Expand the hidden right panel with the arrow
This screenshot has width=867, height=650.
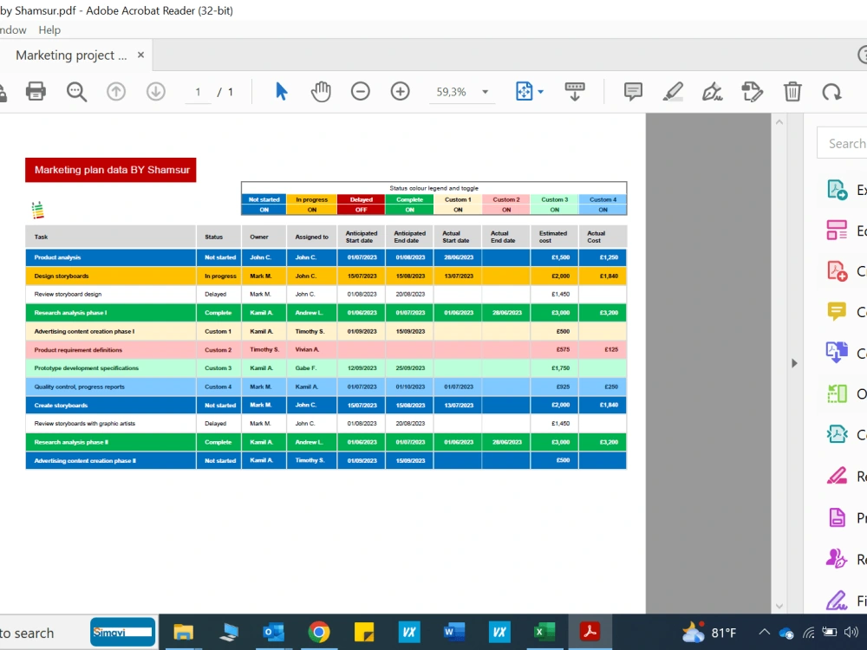click(x=794, y=363)
